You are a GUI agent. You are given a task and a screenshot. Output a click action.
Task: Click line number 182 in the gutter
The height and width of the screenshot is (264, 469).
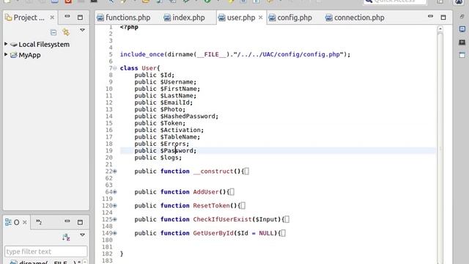107,254
